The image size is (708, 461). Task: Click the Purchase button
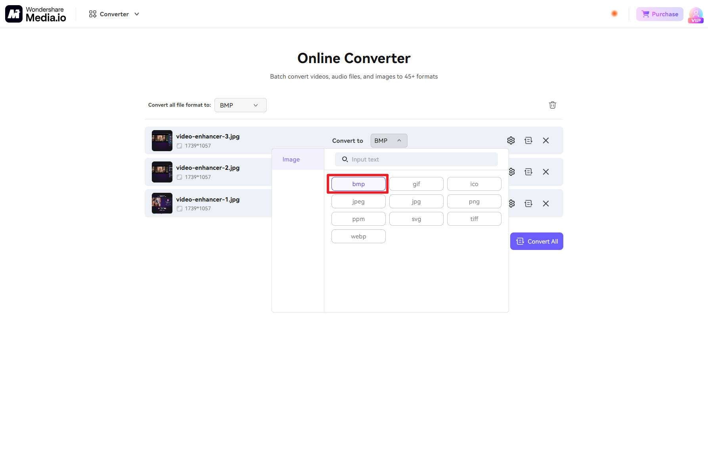click(660, 14)
